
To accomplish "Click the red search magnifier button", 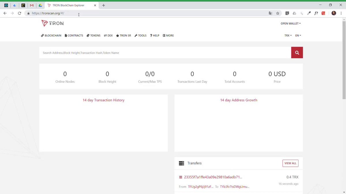I will pos(297,53).
